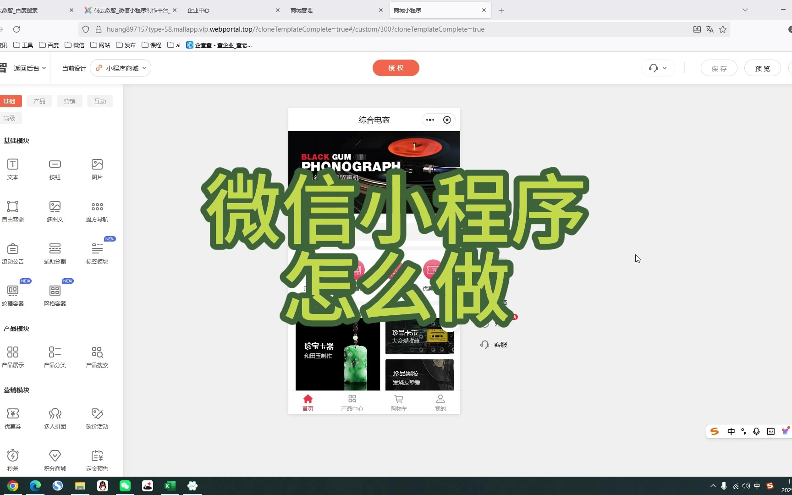
Task: Add the 产品分类 product category module
Action: point(55,357)
